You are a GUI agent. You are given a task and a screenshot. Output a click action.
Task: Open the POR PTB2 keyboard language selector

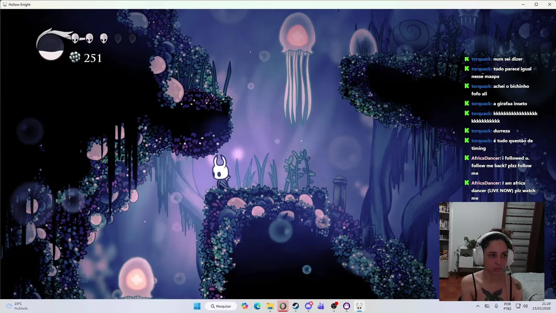point(507,306)
